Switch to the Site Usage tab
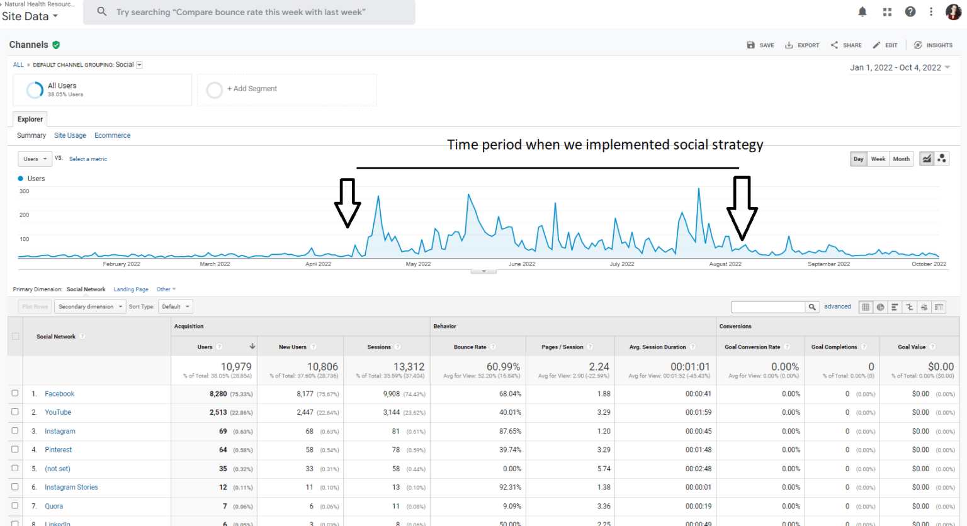Screen dimensions: 967x526 pyautogui.click(x=70, y=135)
